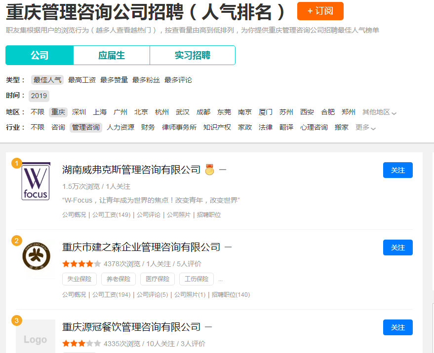Select the 知识产权 industry filter
The image size is (434, 353).
coord(217,127)
